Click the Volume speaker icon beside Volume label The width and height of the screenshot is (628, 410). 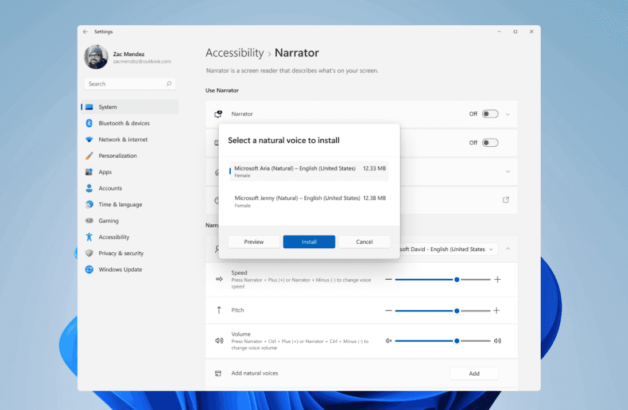point(219,341)
